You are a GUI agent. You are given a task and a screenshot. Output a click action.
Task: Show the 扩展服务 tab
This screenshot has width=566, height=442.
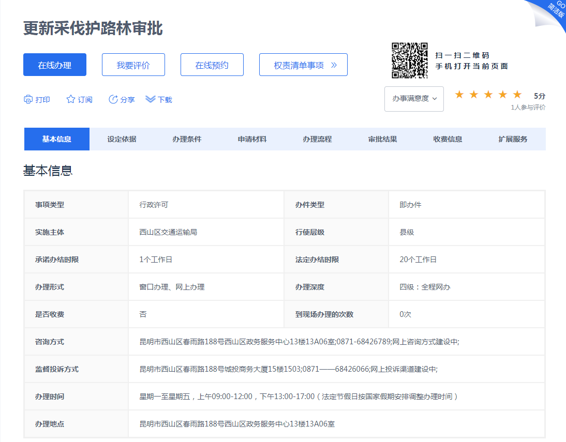(513, 139)
